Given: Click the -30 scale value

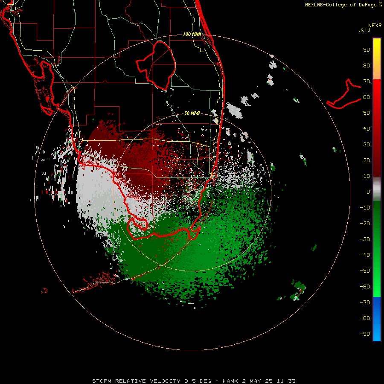Looking at the screenshot, I should click(x=365, y=239).
